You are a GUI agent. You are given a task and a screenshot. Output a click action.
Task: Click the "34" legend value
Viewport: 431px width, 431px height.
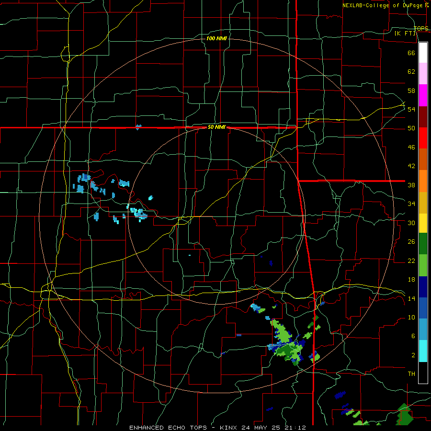(x=411, y=204)
